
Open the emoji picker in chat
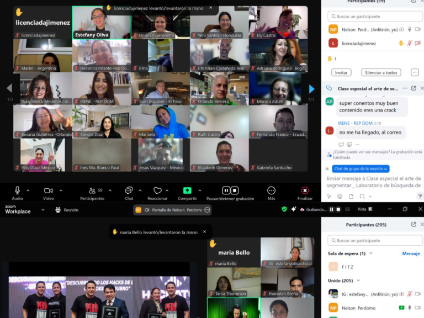pos(340,197)
